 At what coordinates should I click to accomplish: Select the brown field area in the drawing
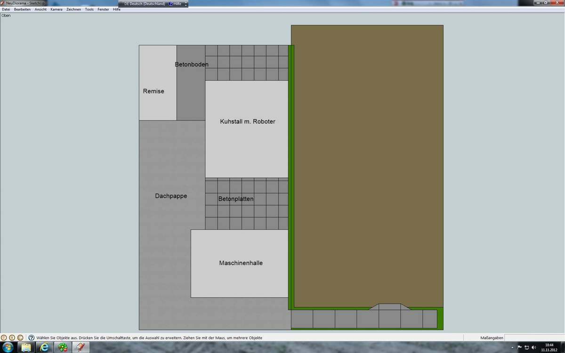[x=367, y=165]
